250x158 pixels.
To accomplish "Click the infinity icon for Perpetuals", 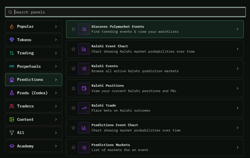I will coord(12,66).
